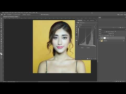Hide the Curves adjustment layer eye
The height and width of the screenshot is (94, 126).
99,38
